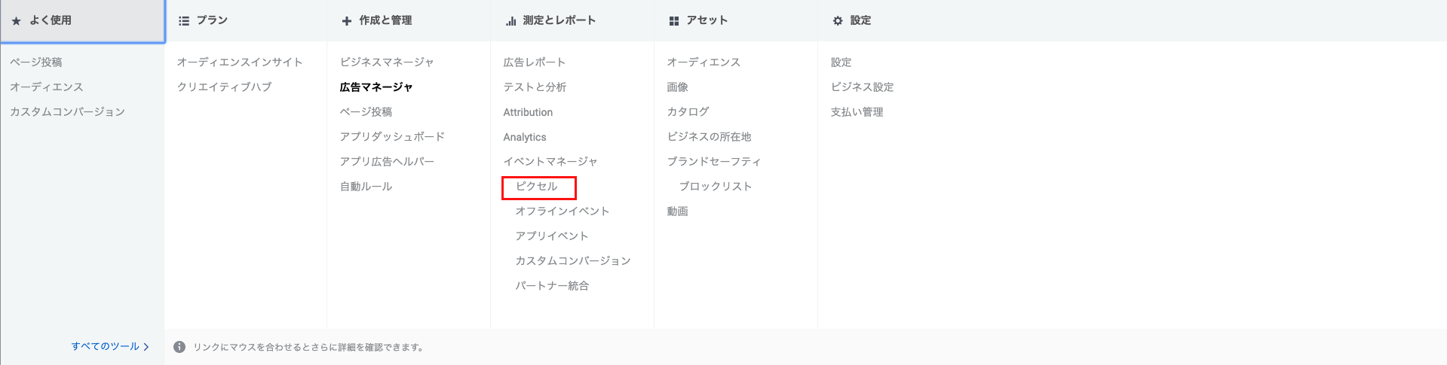
Task: Click the info icon in footer
Action: coord(179,347)
